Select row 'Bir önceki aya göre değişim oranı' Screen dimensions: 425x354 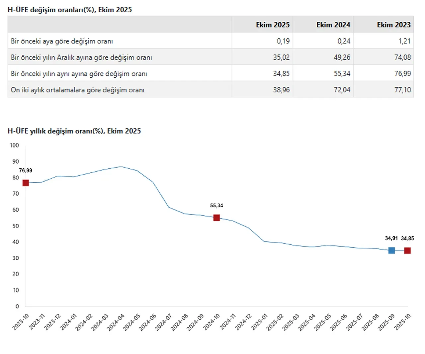pos(62,41)
